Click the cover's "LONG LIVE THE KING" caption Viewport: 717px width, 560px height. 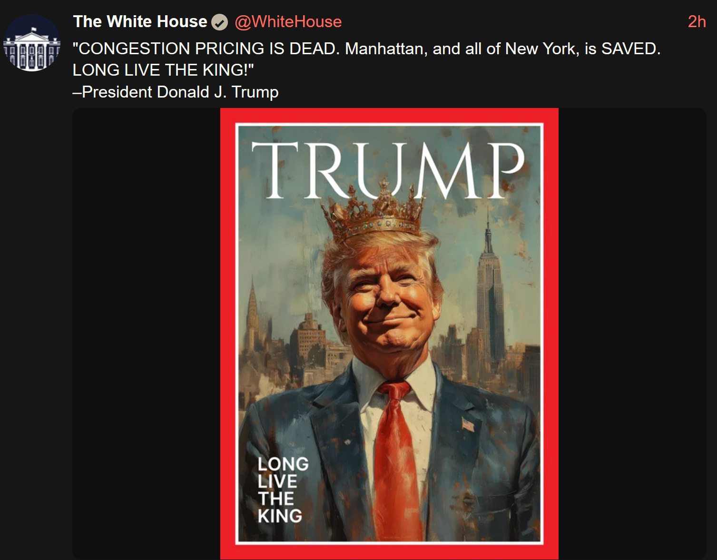283,490
